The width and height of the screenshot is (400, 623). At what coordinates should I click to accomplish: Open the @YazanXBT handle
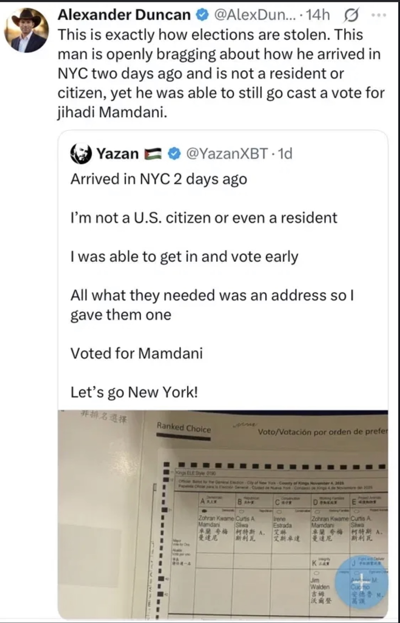(227, 154)
